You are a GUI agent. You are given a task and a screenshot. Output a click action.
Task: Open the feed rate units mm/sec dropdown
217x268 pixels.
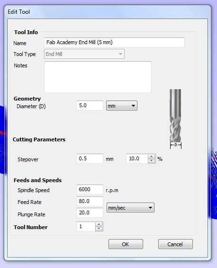click(130, 208)
